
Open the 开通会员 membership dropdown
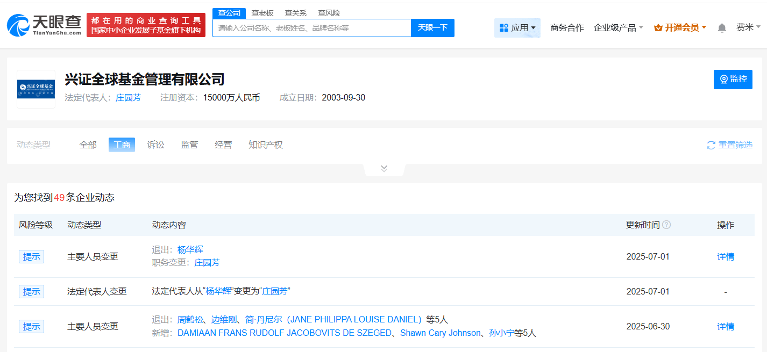click(680, 28)
